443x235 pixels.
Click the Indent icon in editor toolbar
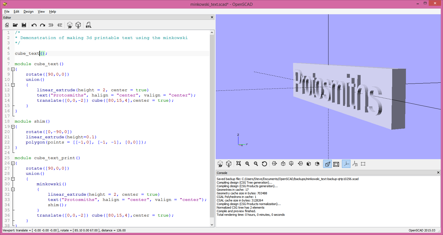pyautogui.click(x=60, y=25)
